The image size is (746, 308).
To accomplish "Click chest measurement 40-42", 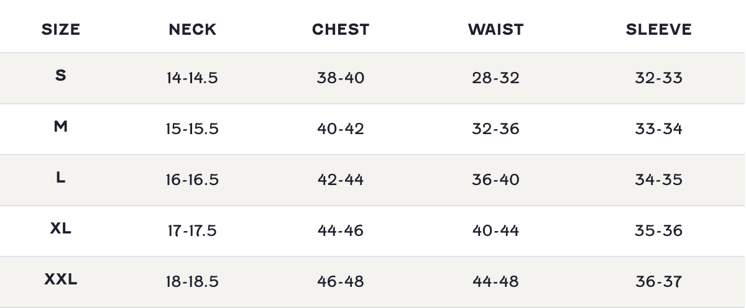I will (x=341, y=129).
